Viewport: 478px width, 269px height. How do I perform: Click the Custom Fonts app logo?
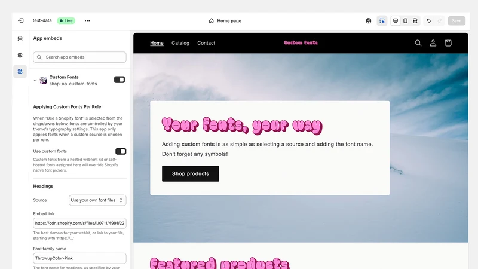43,81
